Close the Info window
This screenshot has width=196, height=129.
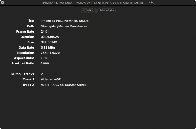click(3, 3)
